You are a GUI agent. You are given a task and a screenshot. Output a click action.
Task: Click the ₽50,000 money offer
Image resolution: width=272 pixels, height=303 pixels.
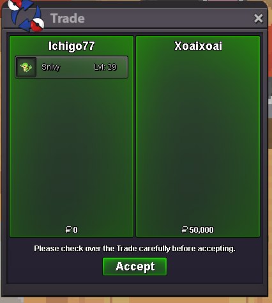click(x=197, y=229)
